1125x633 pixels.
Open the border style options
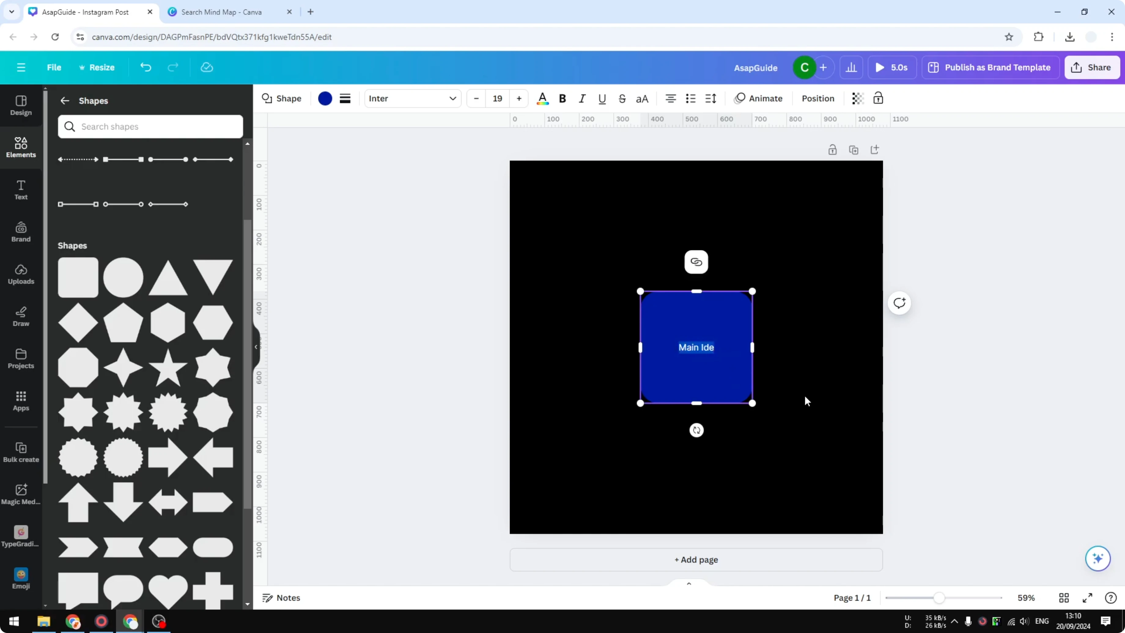click(x=345, y=98)
